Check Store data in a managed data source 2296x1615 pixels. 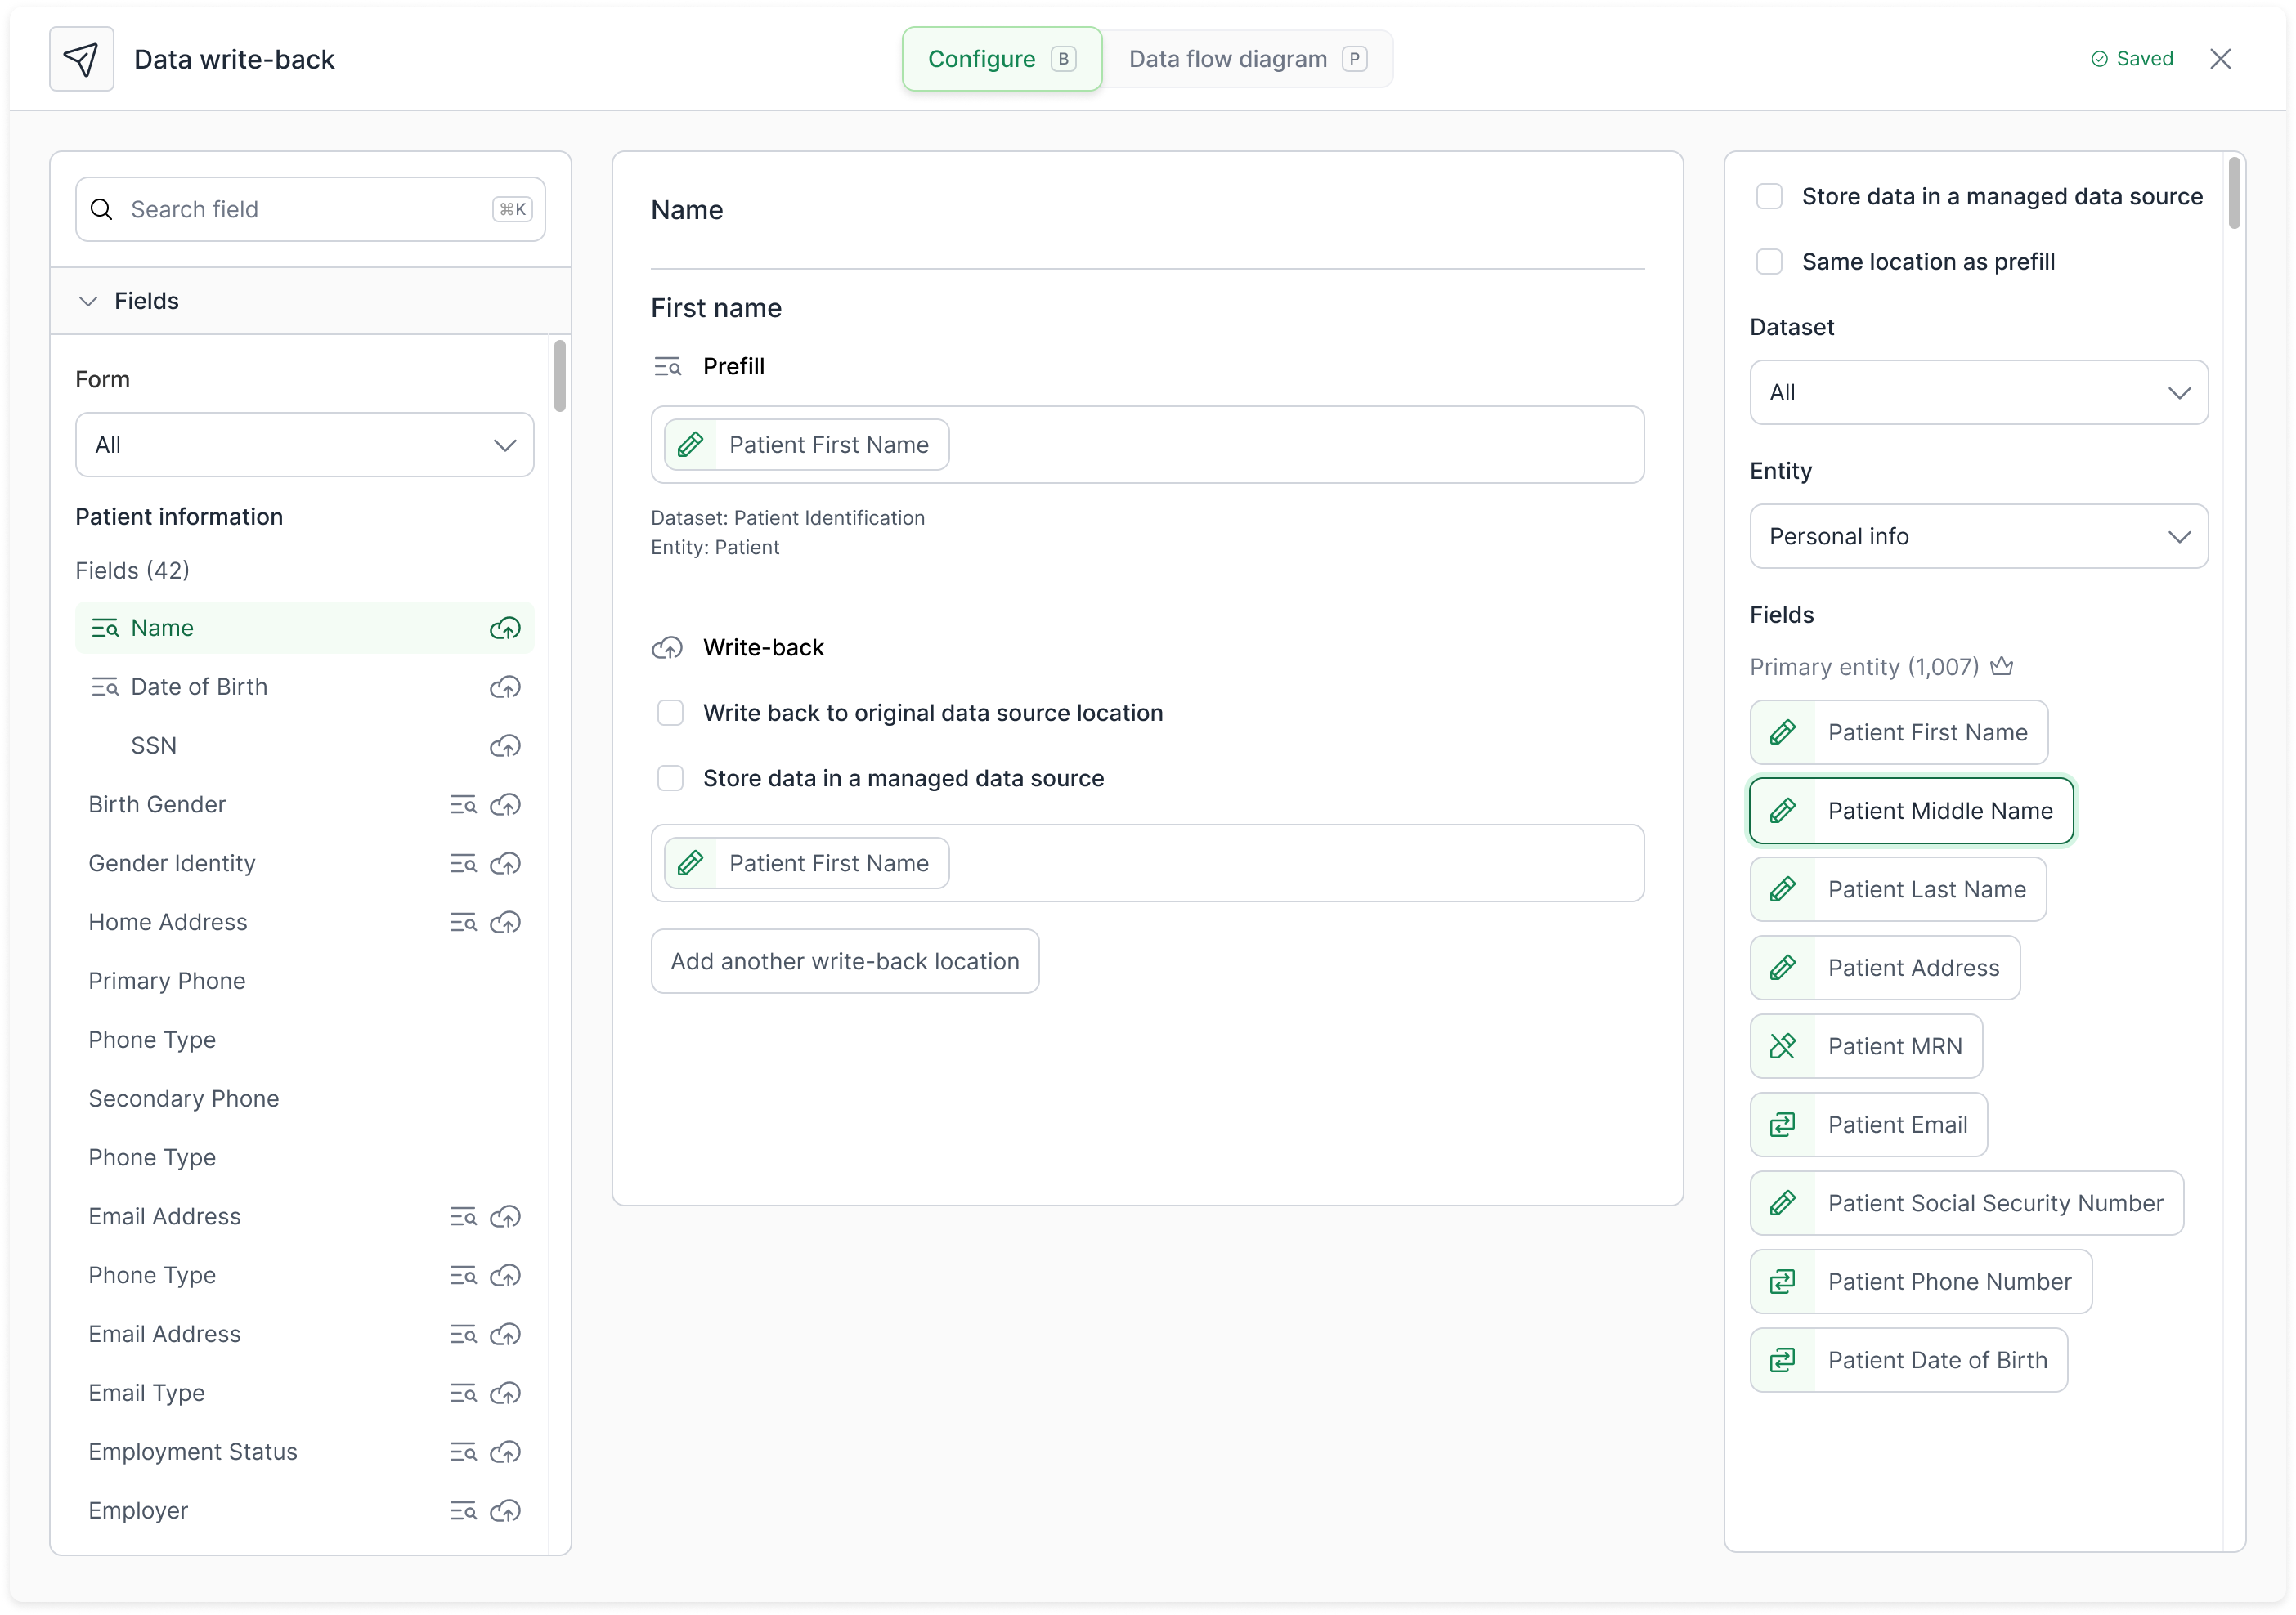670,777
